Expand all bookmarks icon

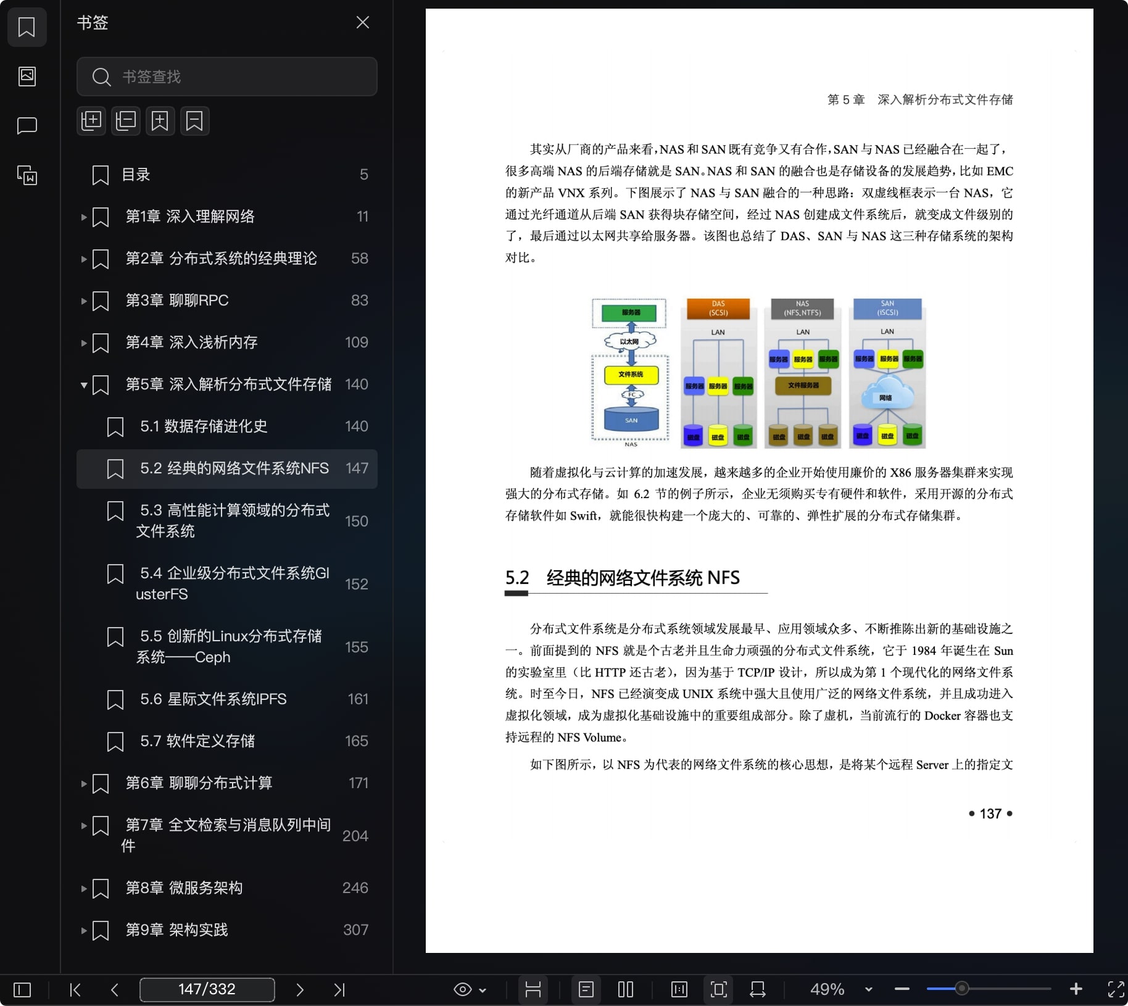(91, 121)
